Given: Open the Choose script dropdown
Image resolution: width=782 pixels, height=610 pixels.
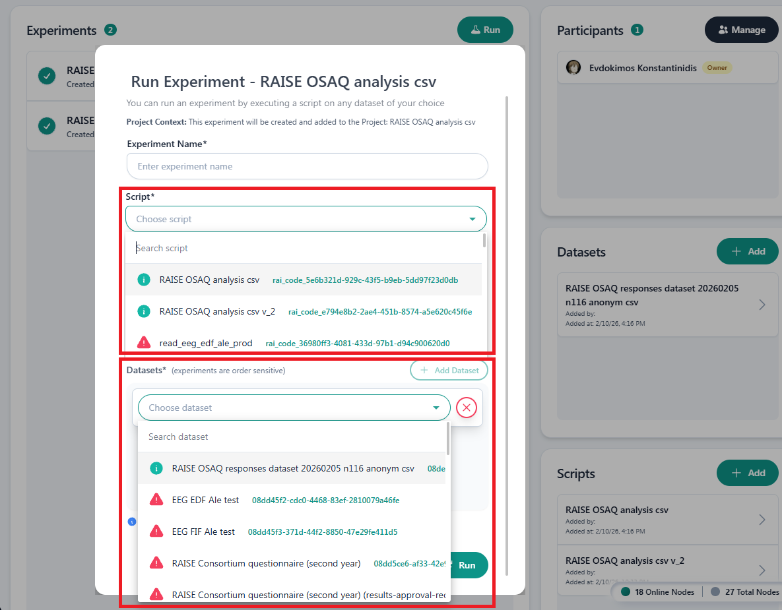Looking at the screenshot, I should pos(306,219).
